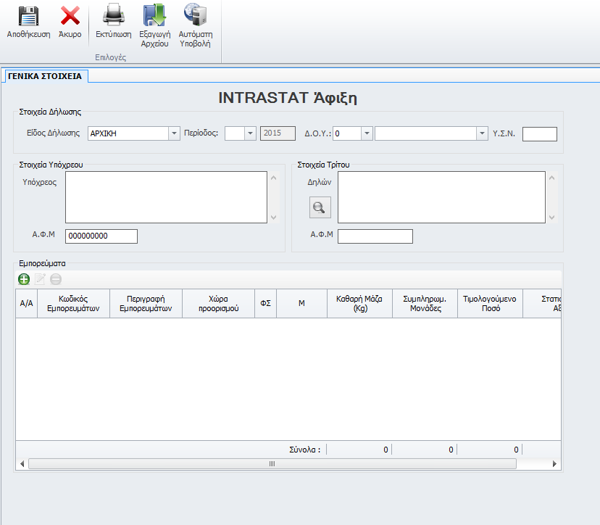Click the Μ column header
Image resolution: width=600 pixels, height=525 pixels.
pos(302,303)
